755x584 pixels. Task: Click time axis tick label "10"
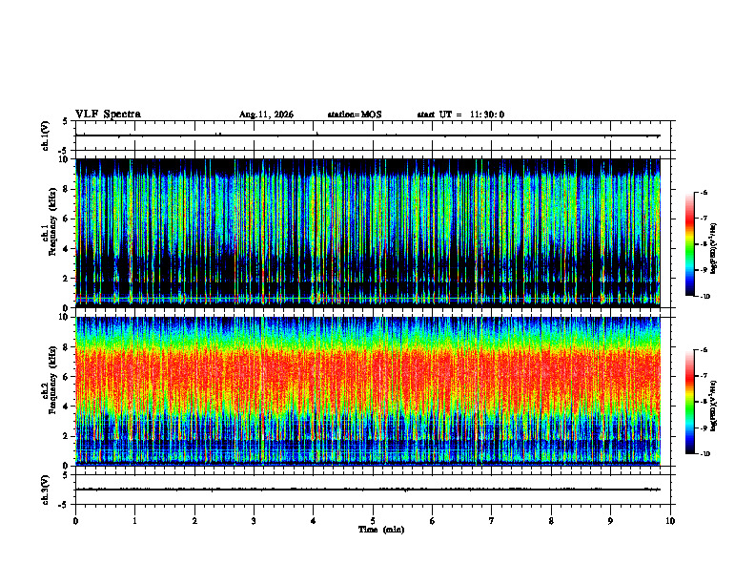[x=670, y=521]
